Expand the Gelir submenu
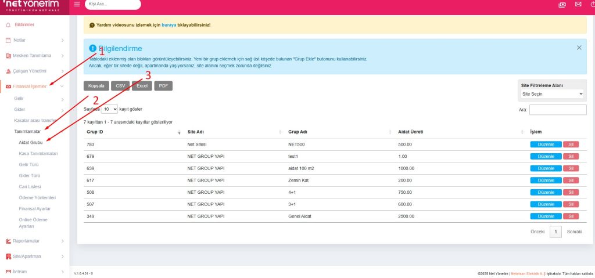 point(62,99)
